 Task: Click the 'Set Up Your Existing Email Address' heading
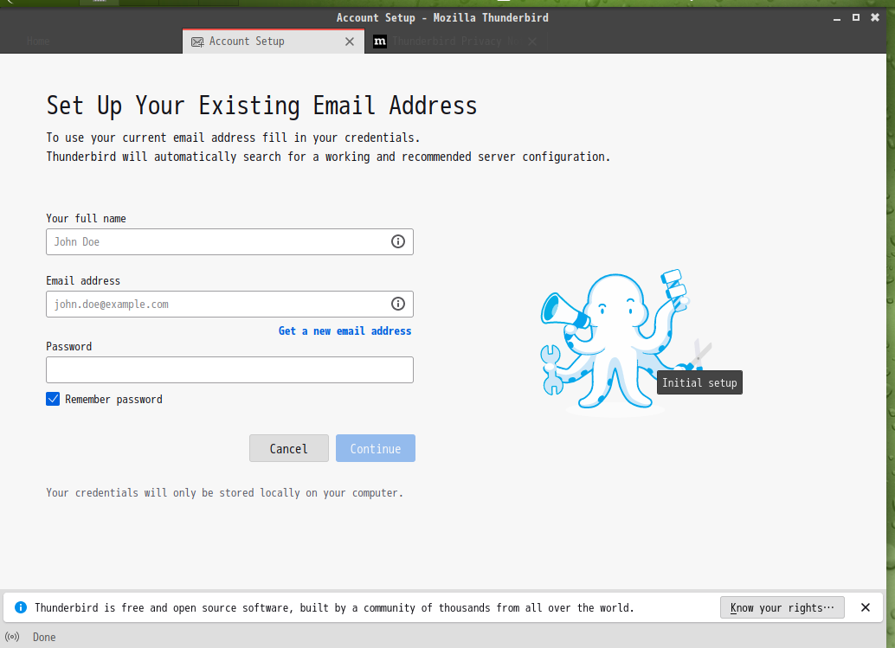261,106
